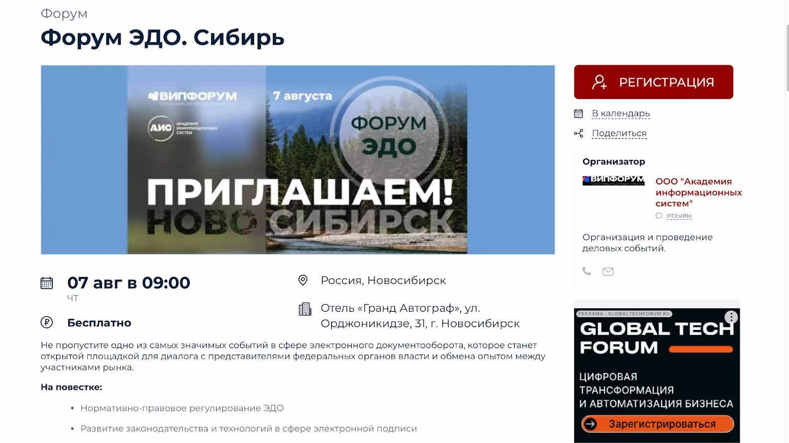Click the calendar icon beside В календарь
Image resolution: width=789 pixels, height=443 pixels.
point(578,113)
